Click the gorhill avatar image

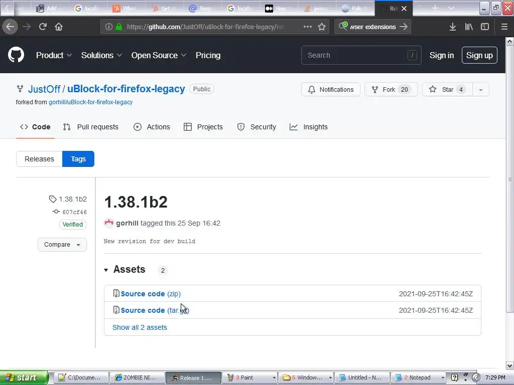[x=108, y=223]
